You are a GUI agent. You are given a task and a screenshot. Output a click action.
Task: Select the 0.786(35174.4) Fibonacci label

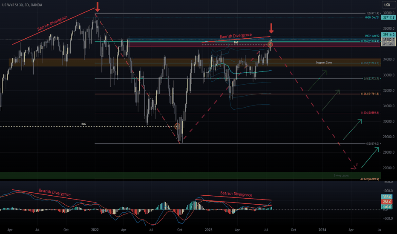(x=370, y=41)
